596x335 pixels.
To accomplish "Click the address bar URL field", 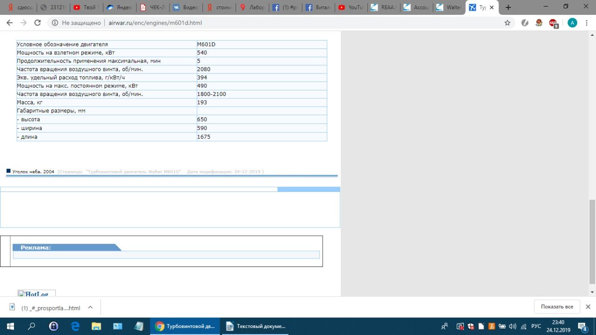I will click(x=279, y=23).
